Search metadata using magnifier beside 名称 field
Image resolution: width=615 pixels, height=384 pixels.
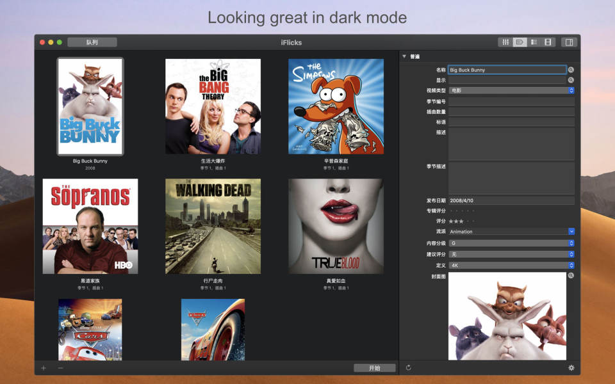coord(571,70)
